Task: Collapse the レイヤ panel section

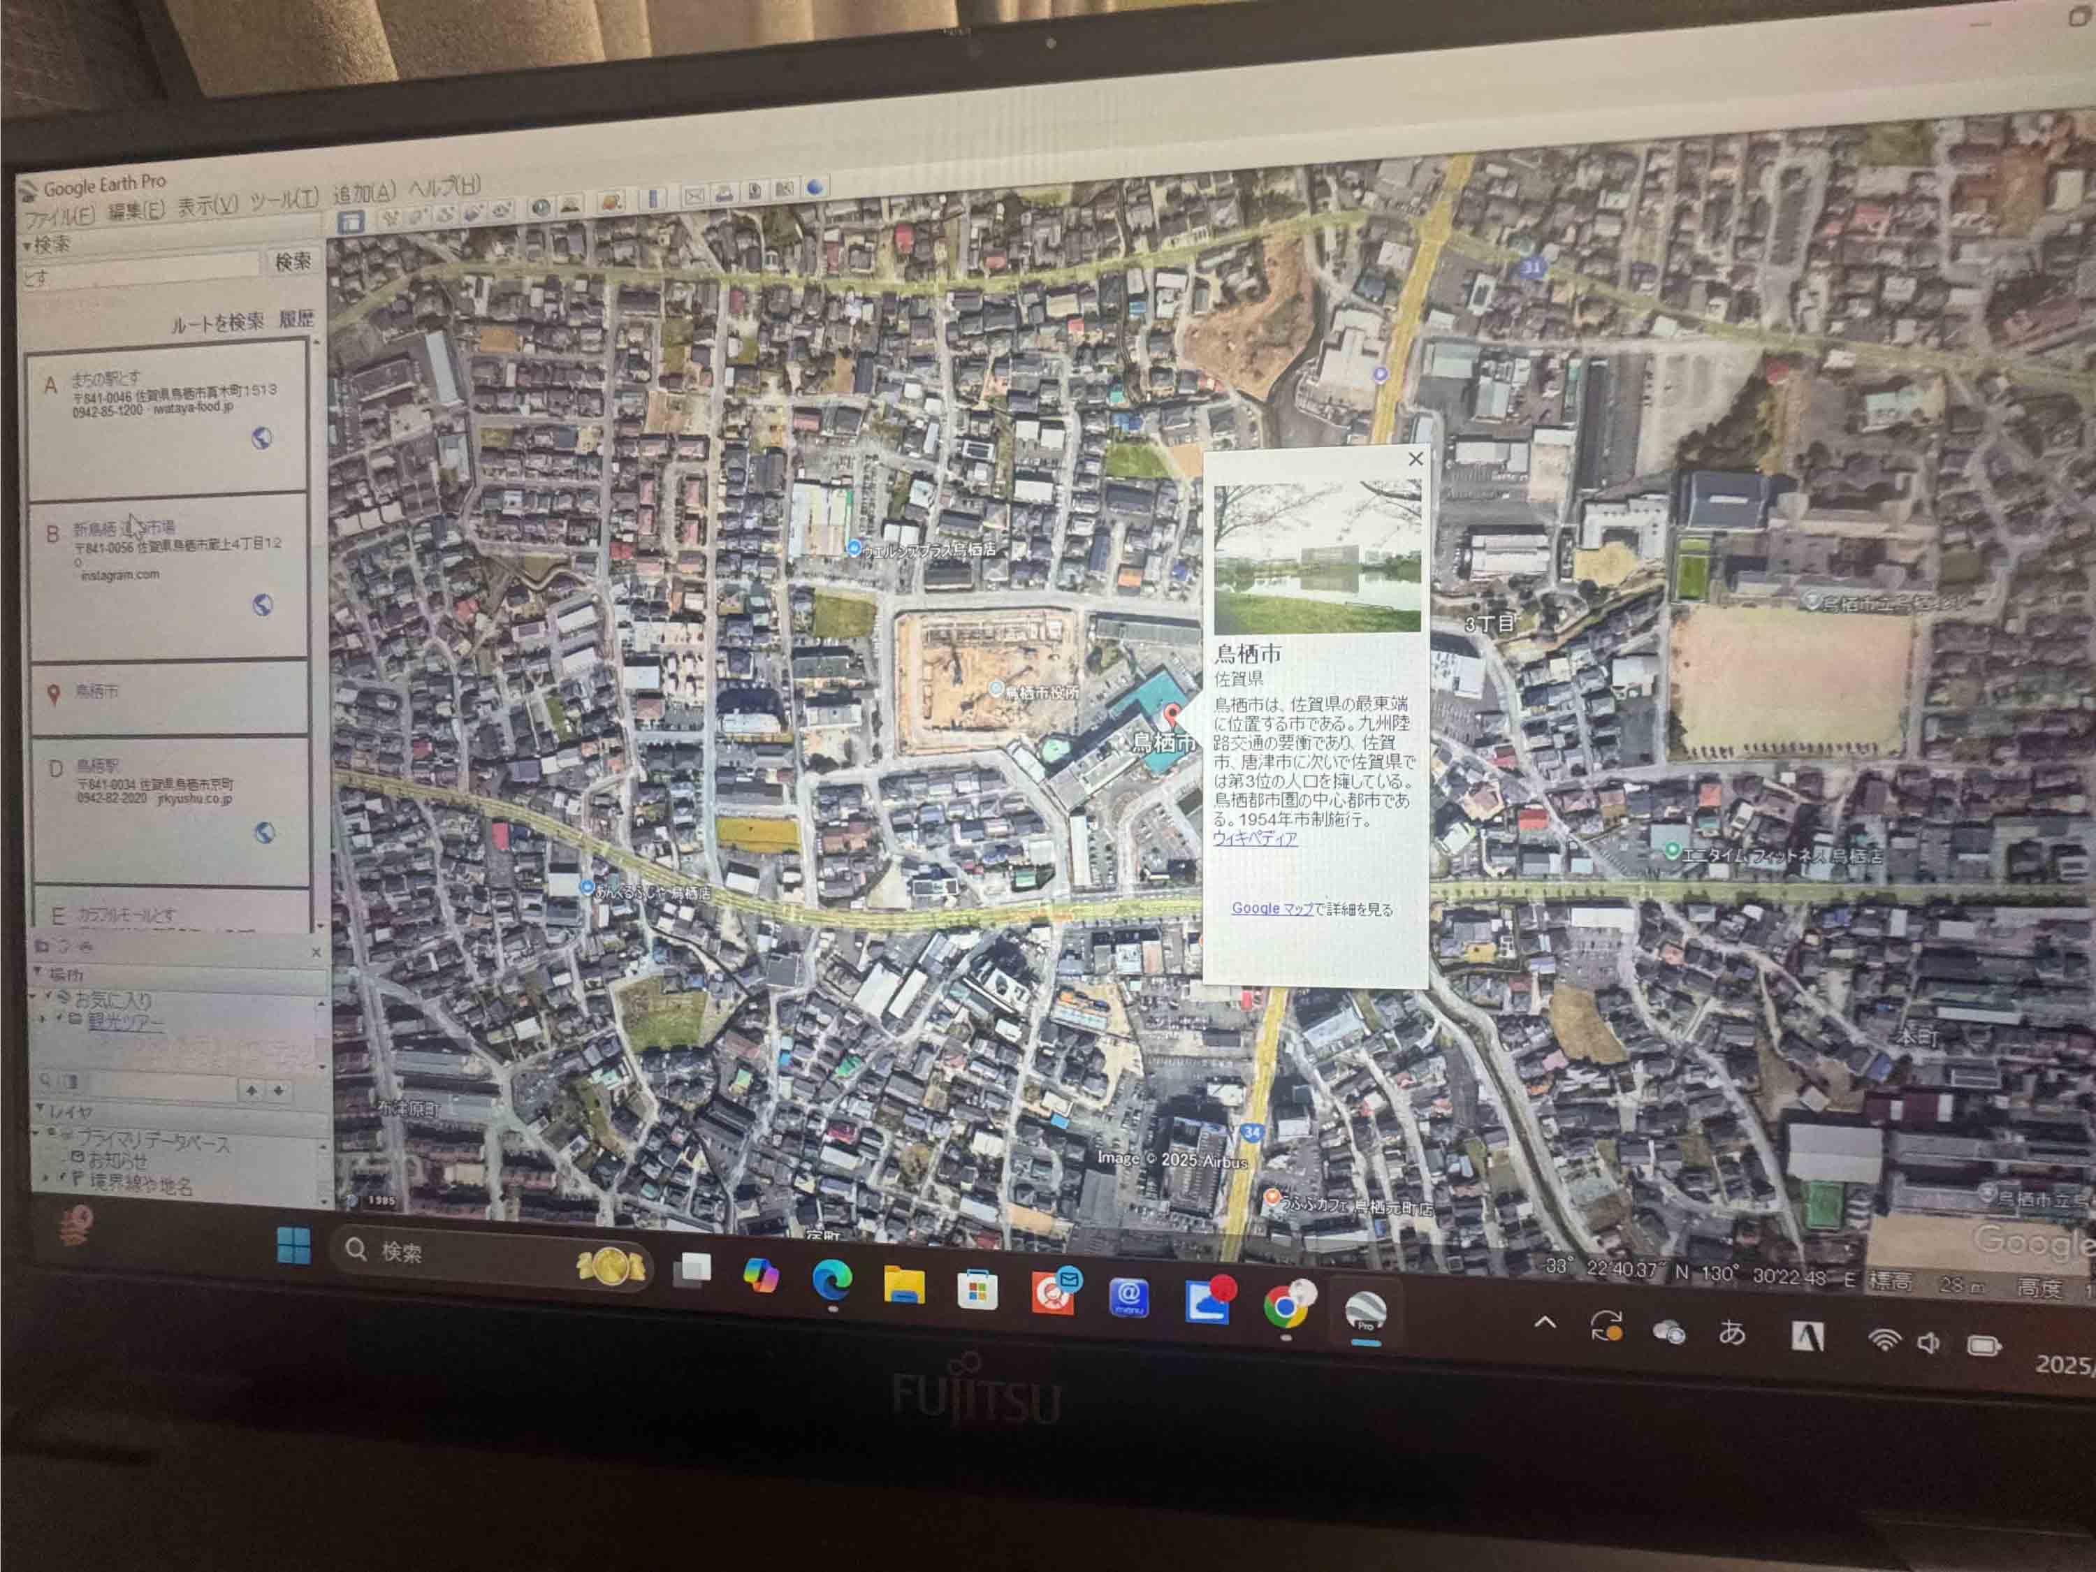Action: pyautogui.click(x=40, y=1107)
